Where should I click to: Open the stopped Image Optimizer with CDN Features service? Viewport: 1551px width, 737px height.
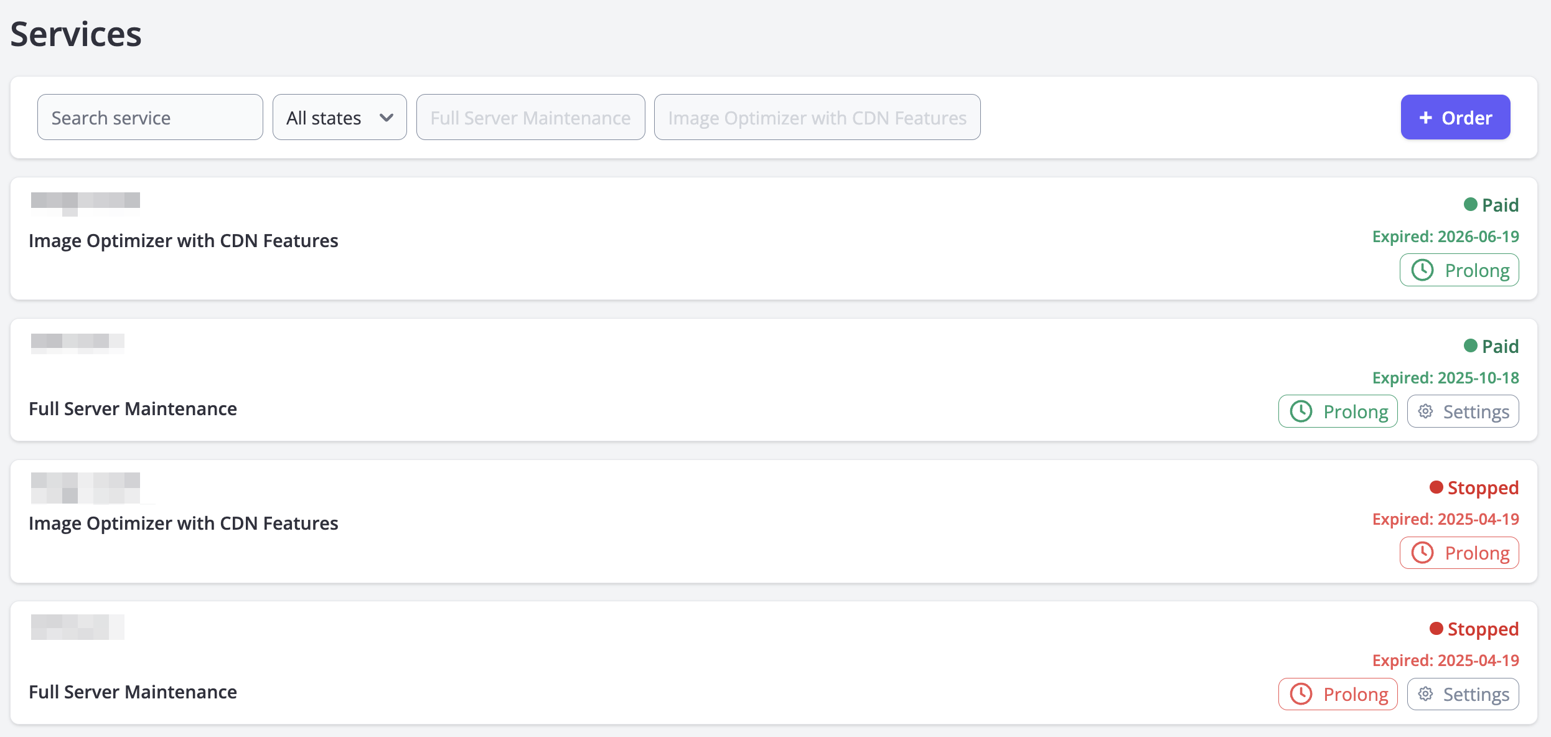(x=184, y=523)
